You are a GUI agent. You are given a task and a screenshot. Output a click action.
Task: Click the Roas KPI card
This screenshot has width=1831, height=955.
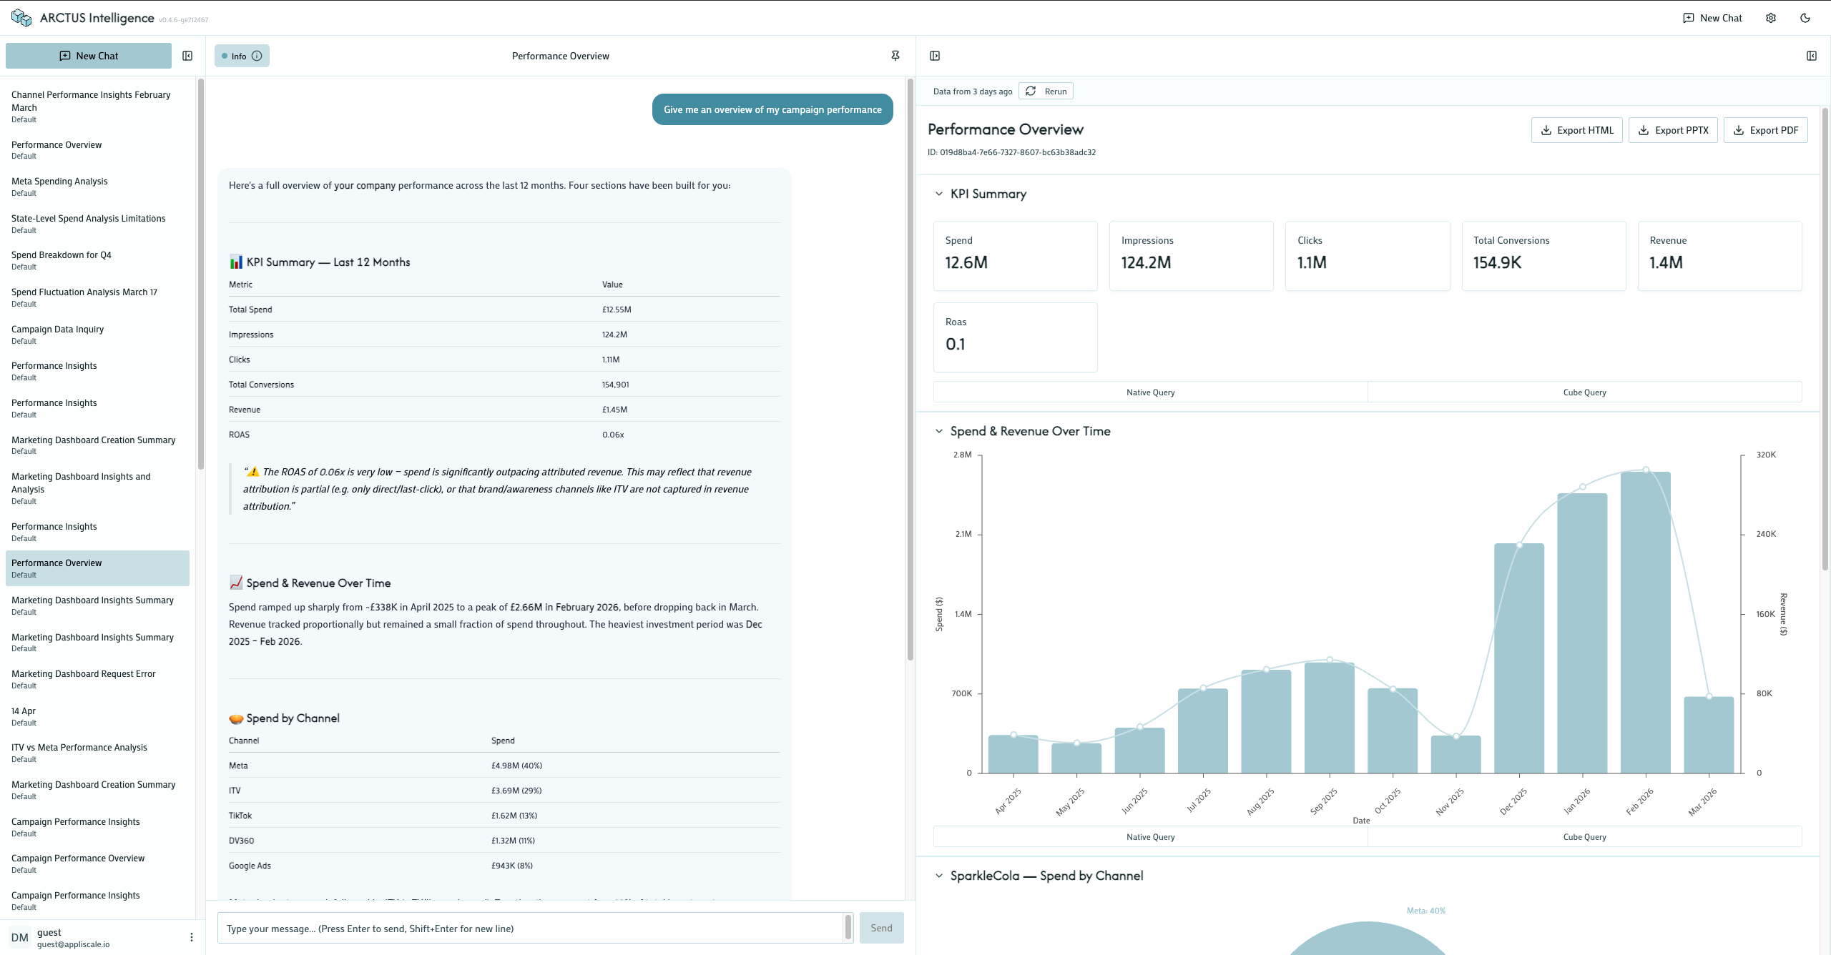pyautogui.click(x=1015, y=337)
